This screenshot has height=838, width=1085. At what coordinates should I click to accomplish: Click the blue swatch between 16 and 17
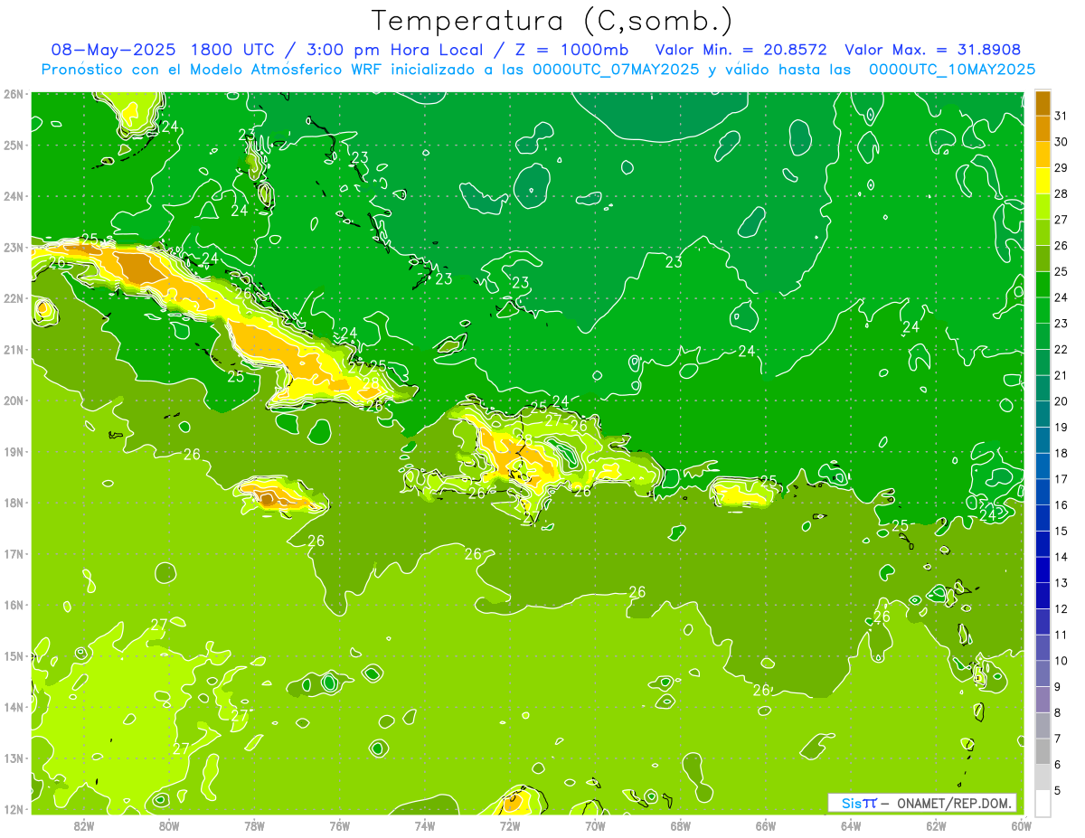coord(1043,492)
